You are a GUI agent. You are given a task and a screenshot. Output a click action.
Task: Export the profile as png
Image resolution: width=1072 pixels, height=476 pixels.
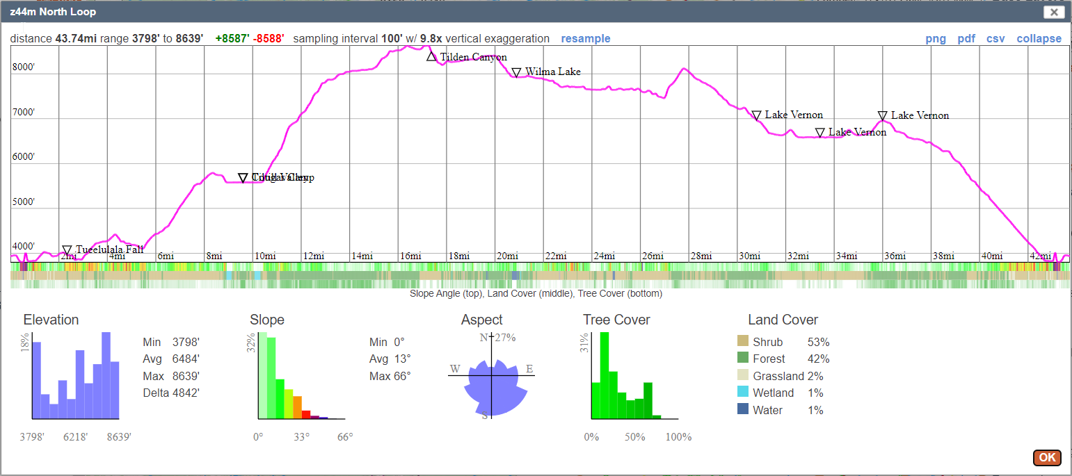click(936, 39)
